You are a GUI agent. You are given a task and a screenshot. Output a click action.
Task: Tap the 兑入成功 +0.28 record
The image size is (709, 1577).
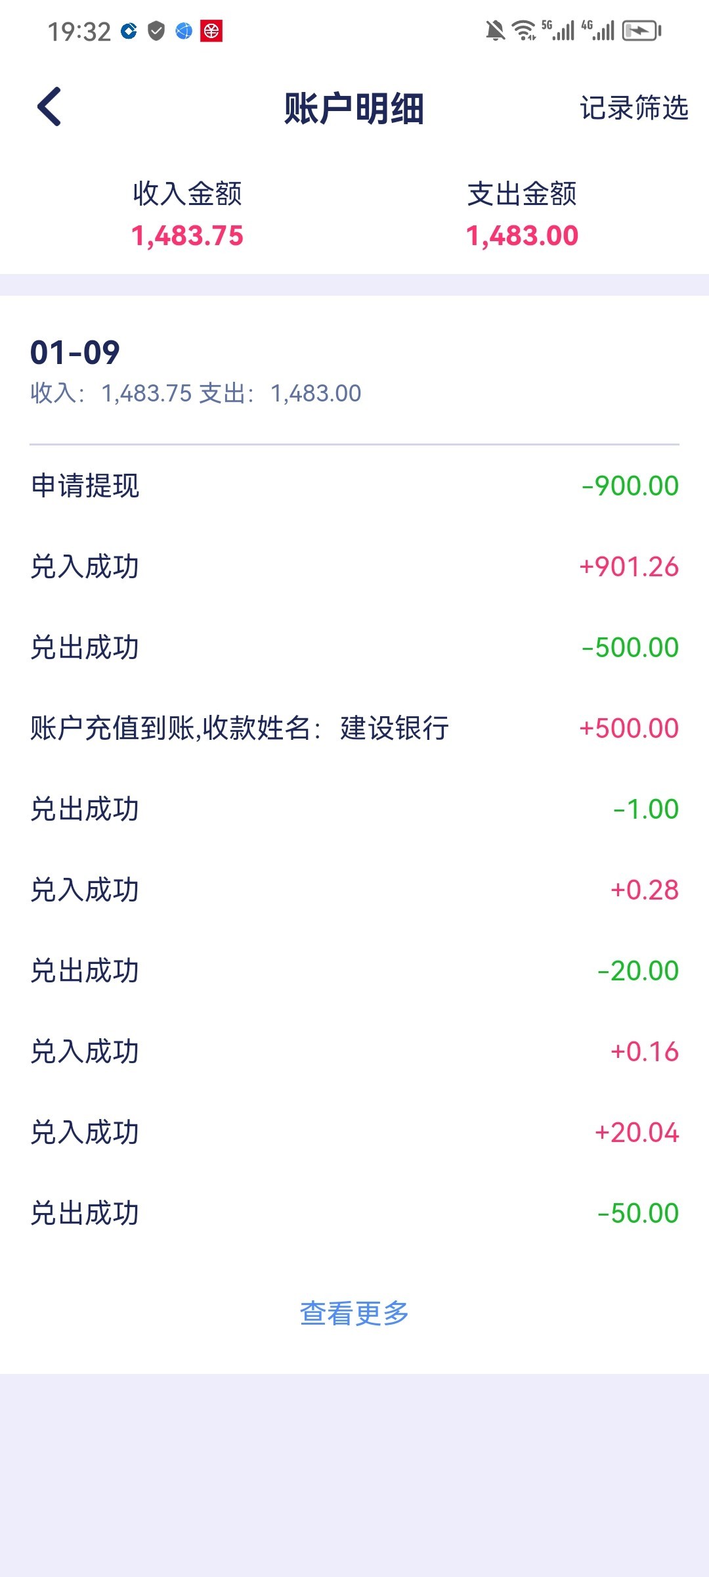click(x=354, y=890)
